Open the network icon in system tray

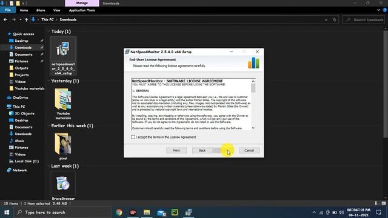[x=321, y=213]
